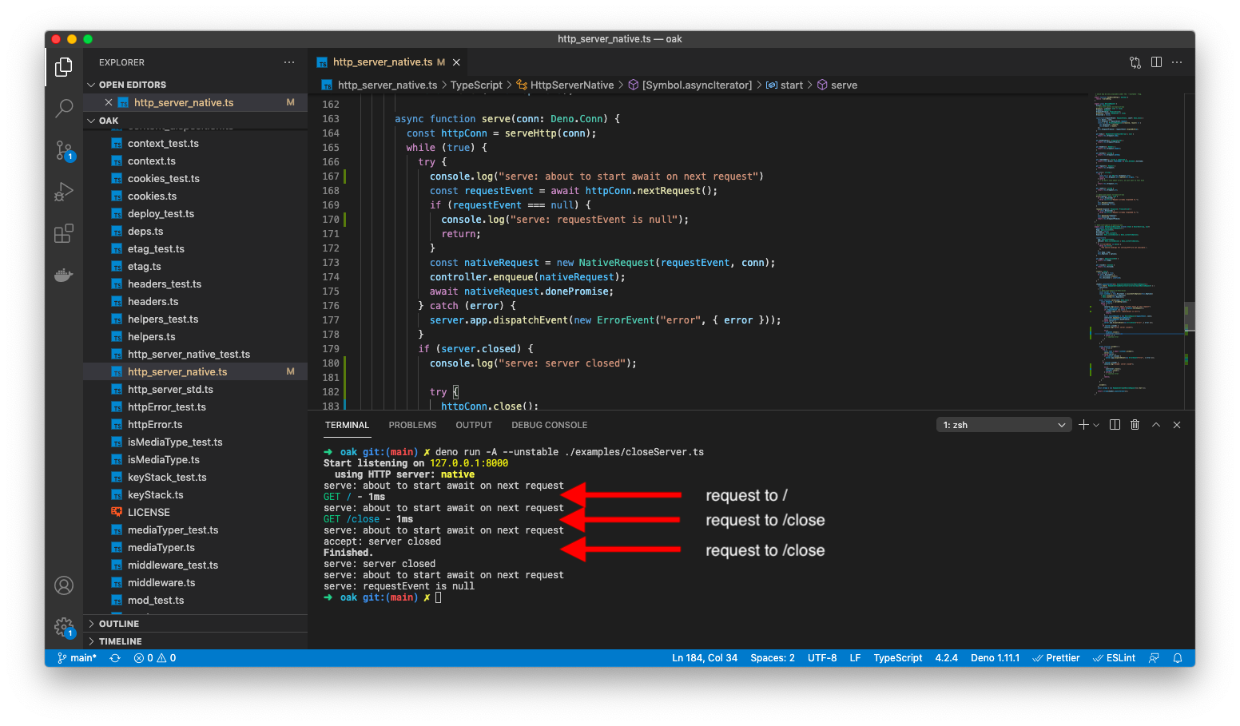Open the Docker view in the activity bar
The height and width of the screenshot is (726, 1240).
(x=63, y=275)
